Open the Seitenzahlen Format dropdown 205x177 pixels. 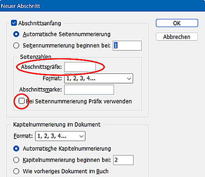[x=98, y=78]
